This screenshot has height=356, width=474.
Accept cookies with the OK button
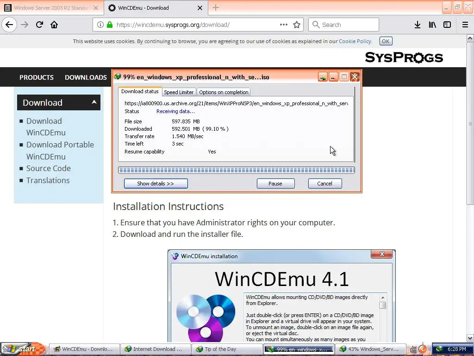click(386, 41)
